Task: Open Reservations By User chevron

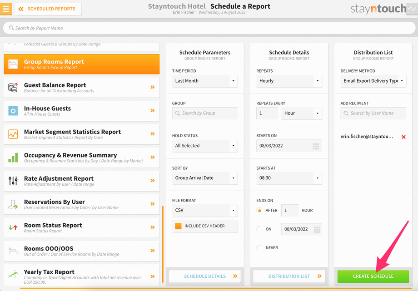Action: click(x=153, y=204)
